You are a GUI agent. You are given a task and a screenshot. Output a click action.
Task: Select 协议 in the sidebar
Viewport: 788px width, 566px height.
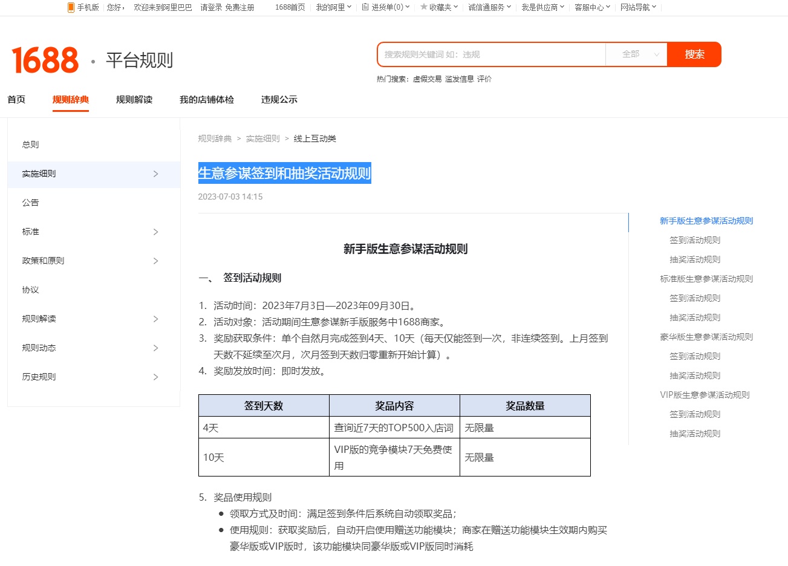tap(30, 290)
